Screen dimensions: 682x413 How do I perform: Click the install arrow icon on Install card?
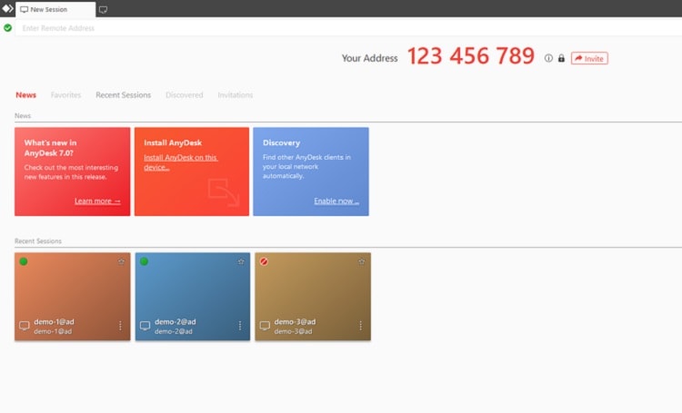[224, 192]
